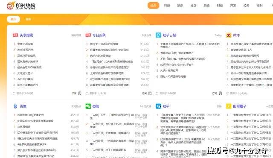Image resolution: width=273 pixels, height=158 pixels.
Task: Refresh the 微博 card with its reload icon
Action: point(227,94)
